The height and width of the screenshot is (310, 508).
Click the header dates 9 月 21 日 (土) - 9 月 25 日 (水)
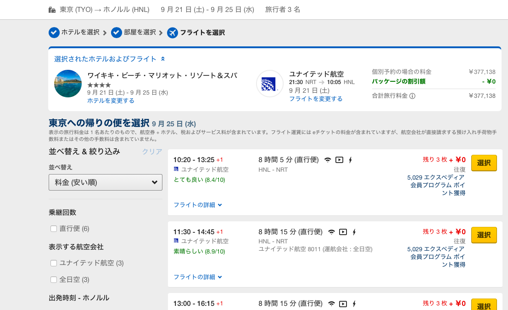(x=207, y=10)
